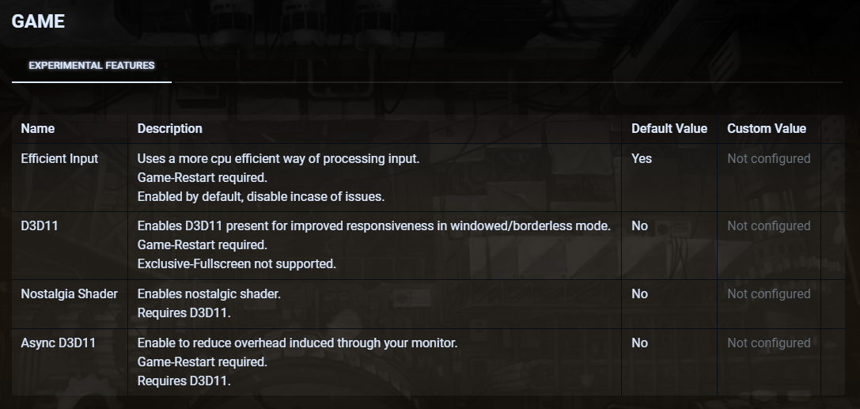Click Efficient Input's default value Yes
The height and width of the screenshot is (409, 860).
coord(641,158)
